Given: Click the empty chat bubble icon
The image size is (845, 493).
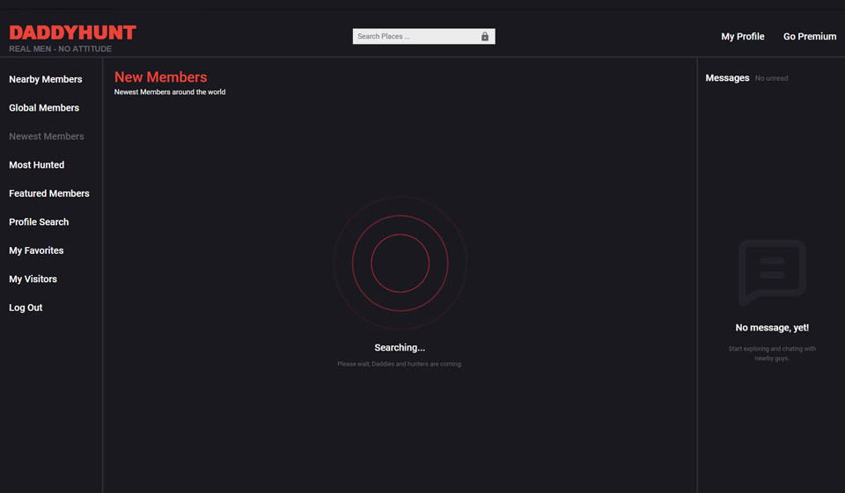Looking at the screenshot, I should click(x=772, y=272).
